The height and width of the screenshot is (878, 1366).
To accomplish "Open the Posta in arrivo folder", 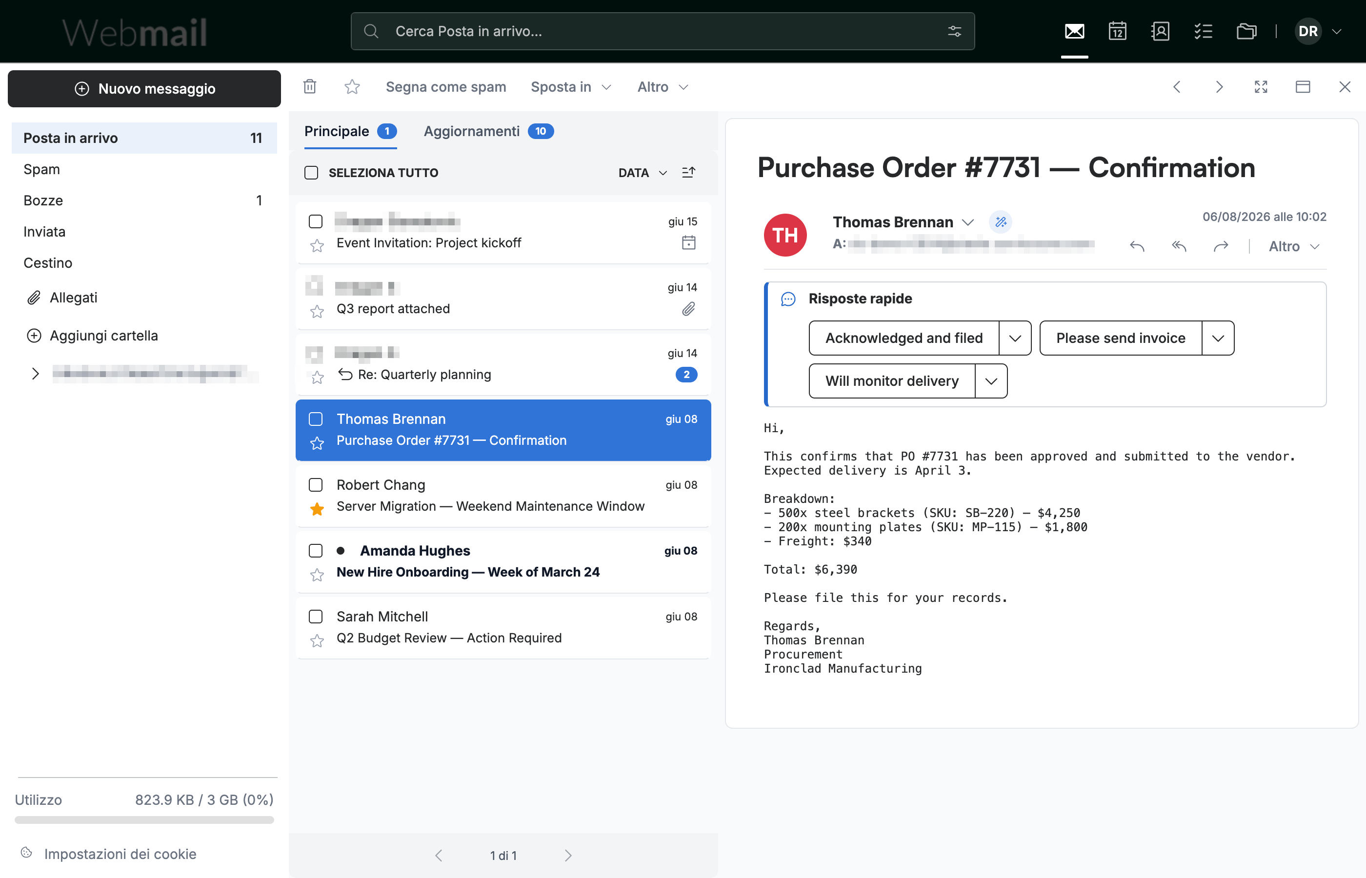I will (144, 138).
